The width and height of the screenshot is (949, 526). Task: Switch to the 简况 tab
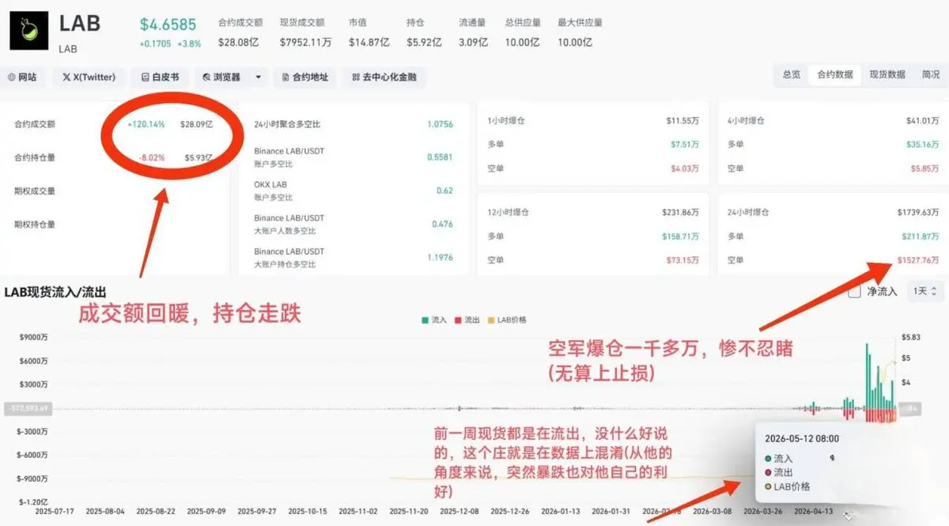click(931, 74)
